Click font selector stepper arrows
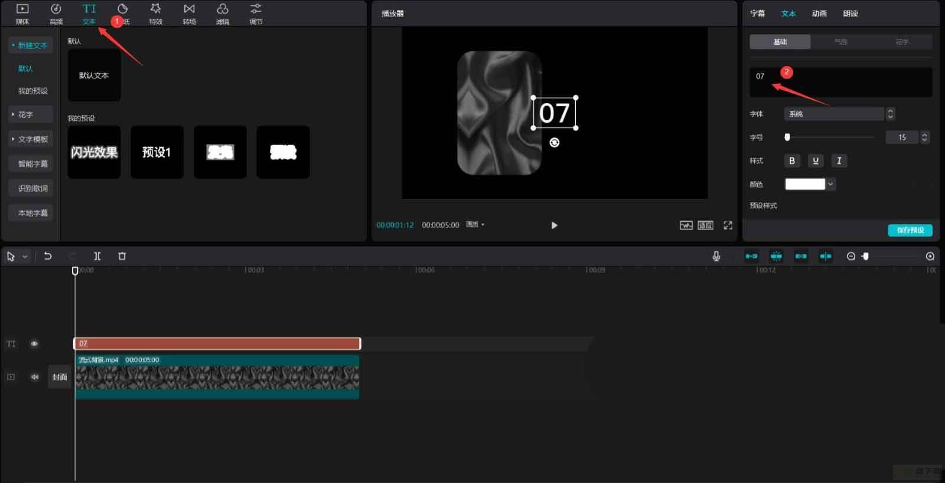945x483 pixels. (891, 114)
